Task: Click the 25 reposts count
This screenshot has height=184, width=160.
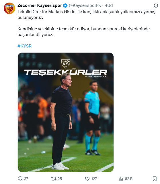Action: [x=60, y=179]
